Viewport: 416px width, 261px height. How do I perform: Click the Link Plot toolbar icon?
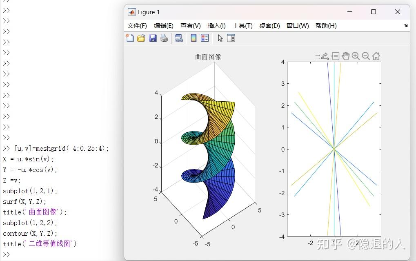[178, 38]
